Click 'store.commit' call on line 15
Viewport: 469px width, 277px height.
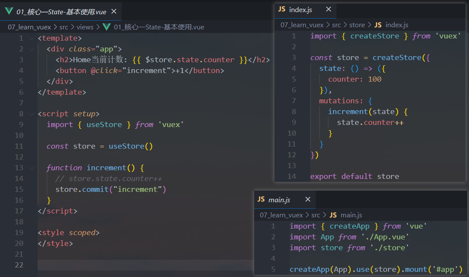[82, 189]
